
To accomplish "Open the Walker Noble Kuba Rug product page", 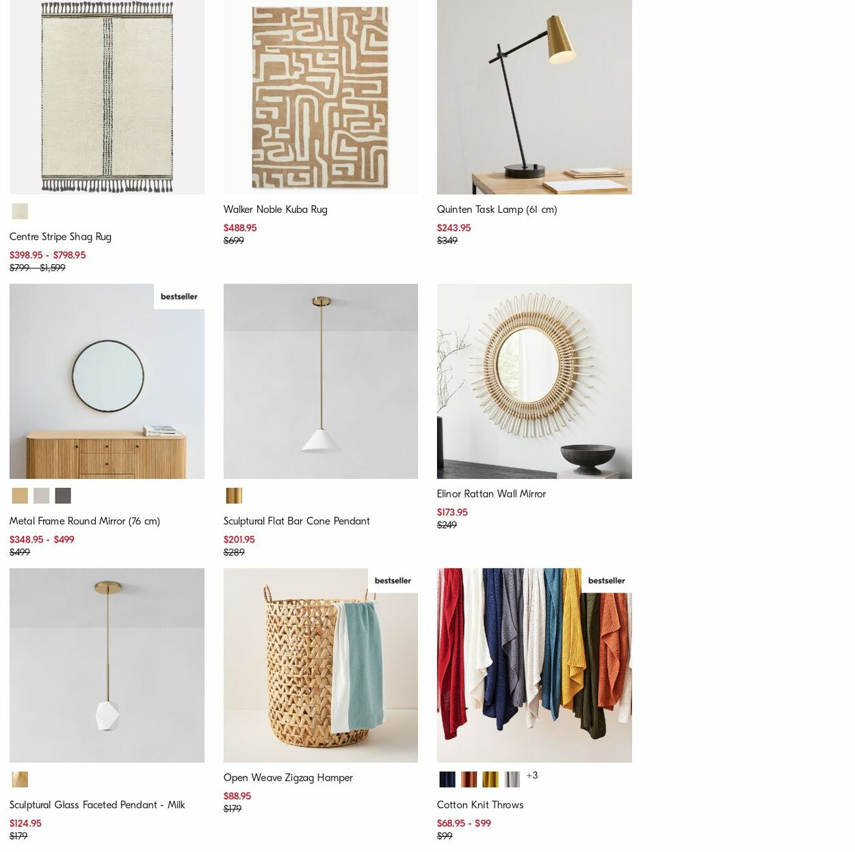I will 275,209.
